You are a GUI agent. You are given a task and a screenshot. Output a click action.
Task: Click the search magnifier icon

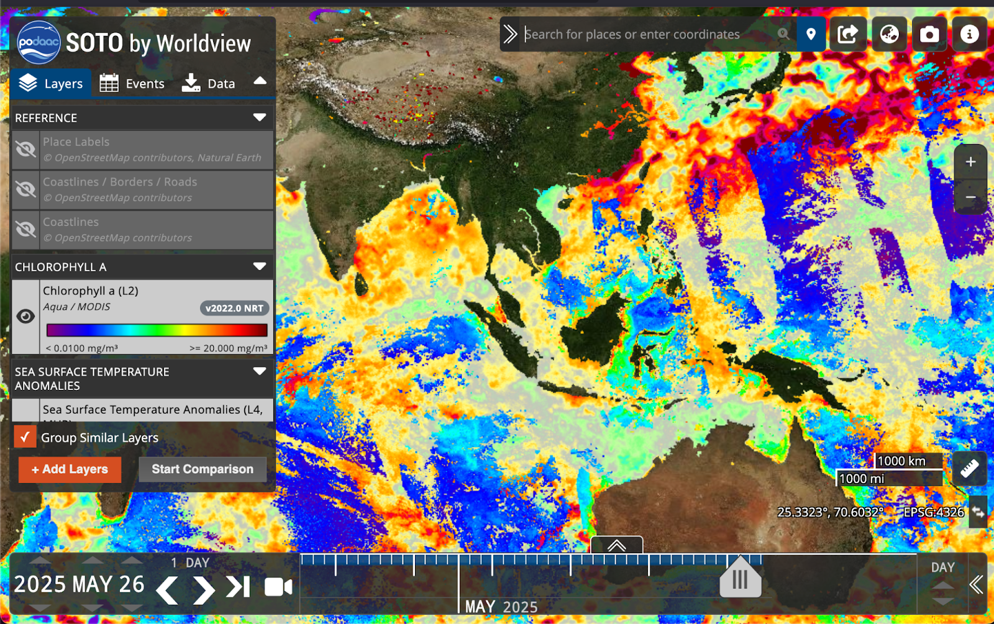click(x=783, y=34)
